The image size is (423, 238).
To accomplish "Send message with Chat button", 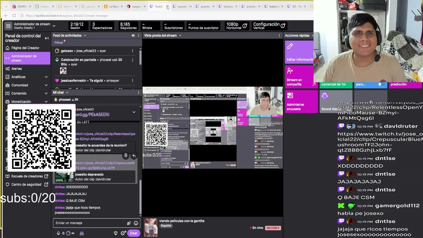I will click(x=134, y=233).
